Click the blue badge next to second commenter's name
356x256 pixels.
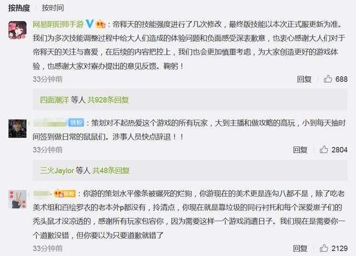76,123
